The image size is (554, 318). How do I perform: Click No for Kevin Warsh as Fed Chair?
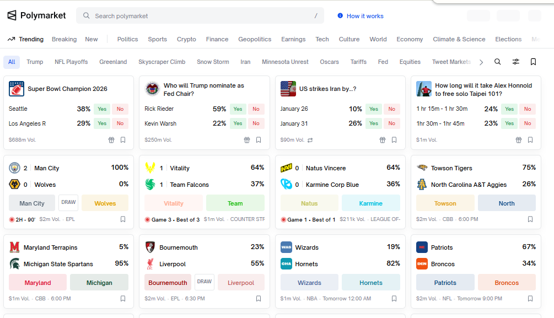pos(256,123)
